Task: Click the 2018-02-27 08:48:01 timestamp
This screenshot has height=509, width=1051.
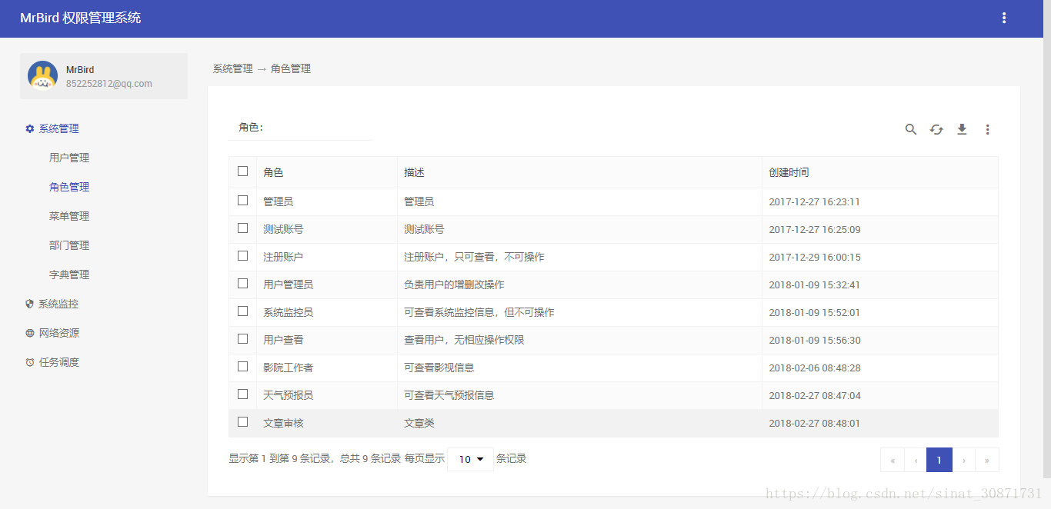Action: 815,423
